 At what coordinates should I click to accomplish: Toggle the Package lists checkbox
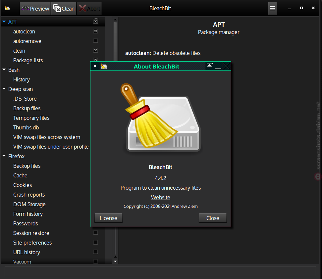(95, 60)
